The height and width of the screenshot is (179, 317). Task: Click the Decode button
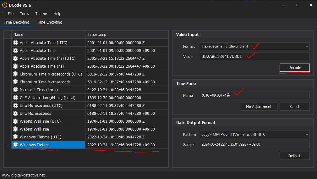tap(295, 68)
